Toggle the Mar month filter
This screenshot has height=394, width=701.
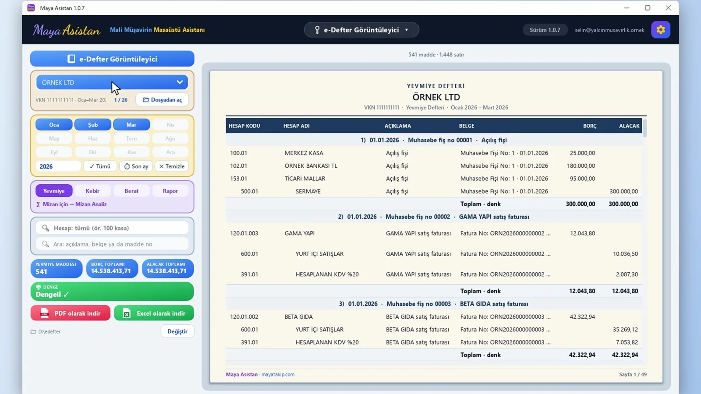131,125
